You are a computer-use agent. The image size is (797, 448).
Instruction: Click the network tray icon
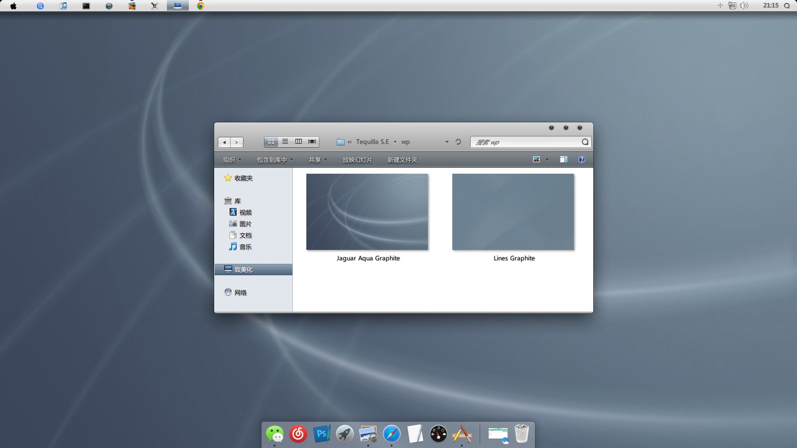coord(732,5)
